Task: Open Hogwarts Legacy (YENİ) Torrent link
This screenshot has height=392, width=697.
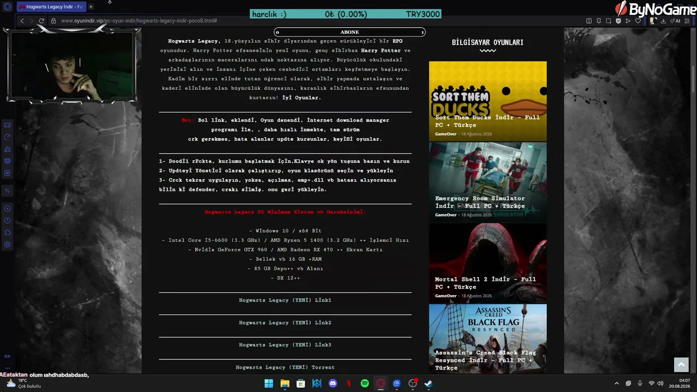Action: point(285,367)
